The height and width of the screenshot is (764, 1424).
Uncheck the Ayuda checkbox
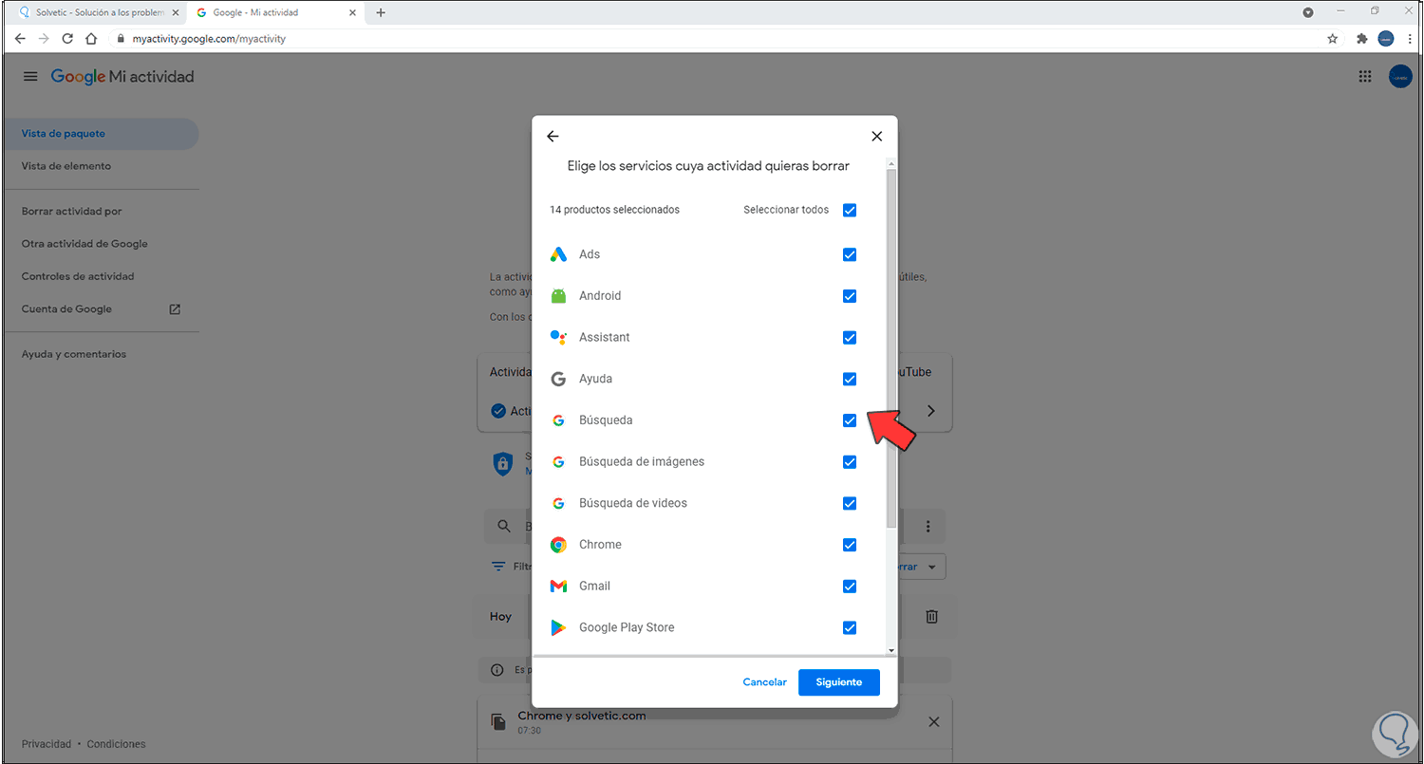(x=850, y=379)
